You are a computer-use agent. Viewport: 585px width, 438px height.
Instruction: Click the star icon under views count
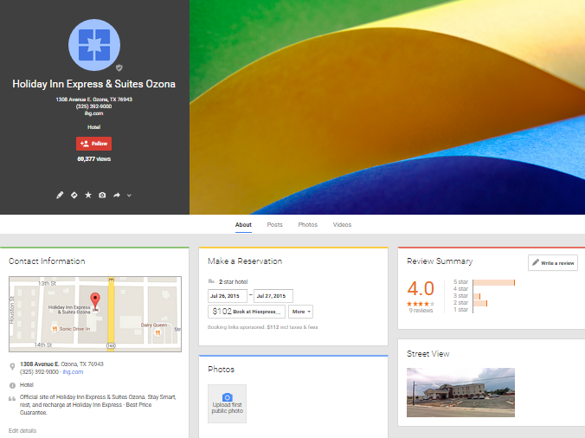click(x=87, y=196)
